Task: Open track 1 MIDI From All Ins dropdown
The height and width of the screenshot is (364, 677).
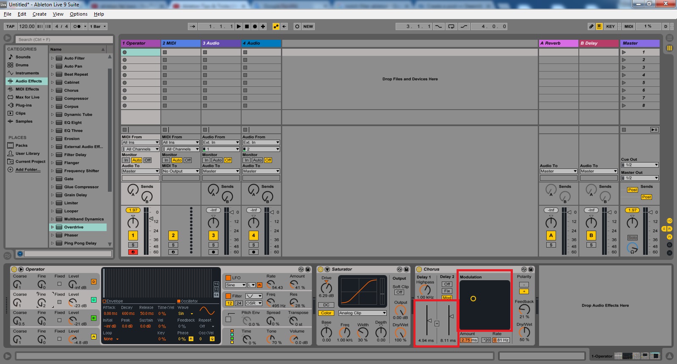Action: 140,142
